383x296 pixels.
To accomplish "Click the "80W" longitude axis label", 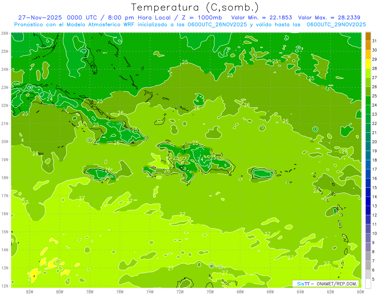I will coord(60,291).
